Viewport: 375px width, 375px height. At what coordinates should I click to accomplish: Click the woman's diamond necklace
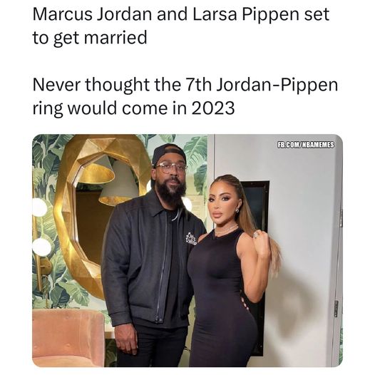click(x=226, y=230)
